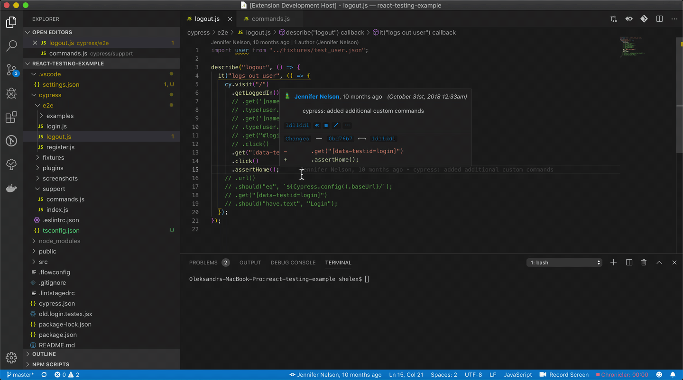Toggle Chronicler: 00:00 recording
Image resolution: width=683 pixels, height=380 pixels.
point(622,375)
